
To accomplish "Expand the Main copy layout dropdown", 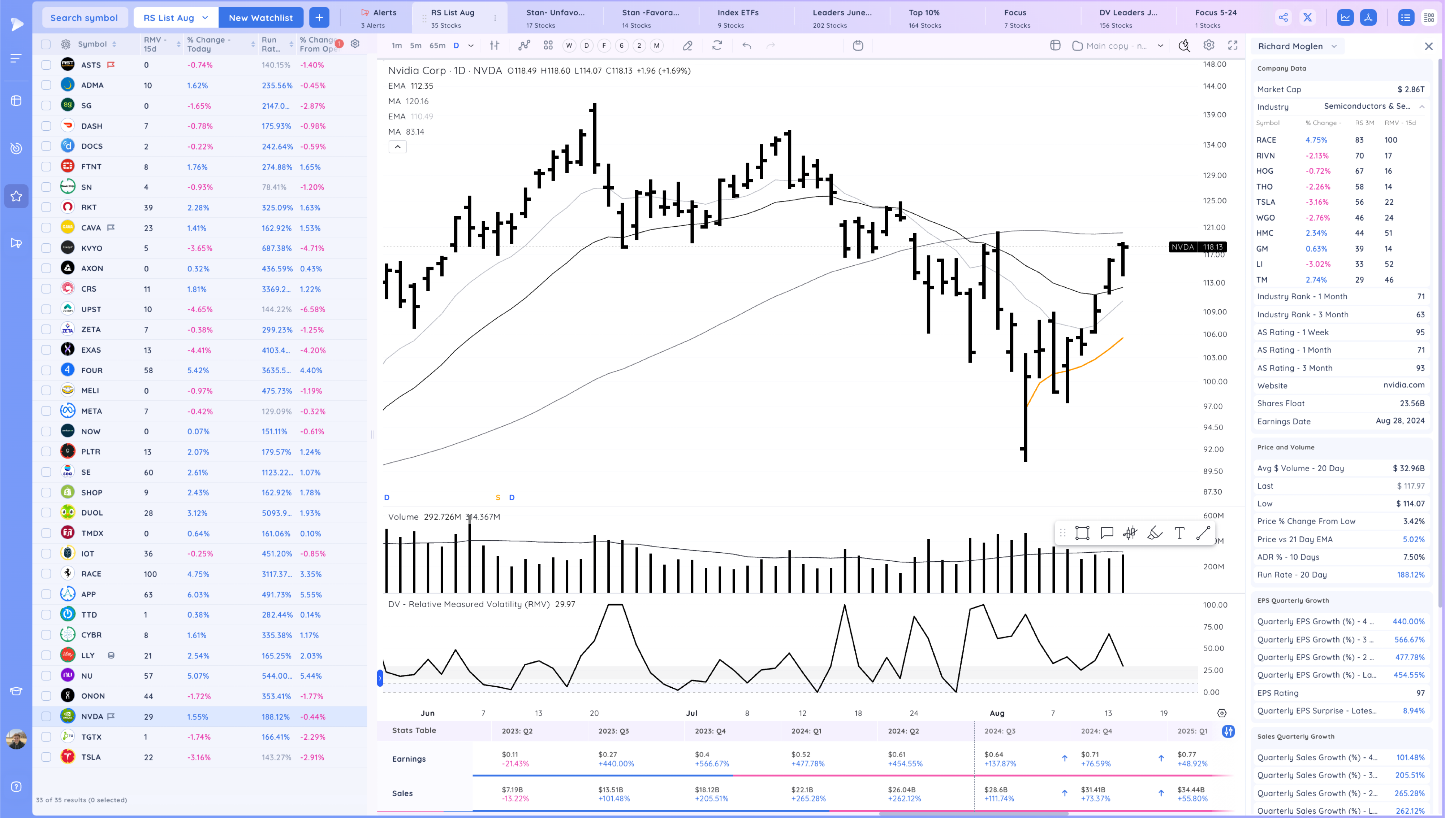I will pyautogui.click(x=1160, y=46).
